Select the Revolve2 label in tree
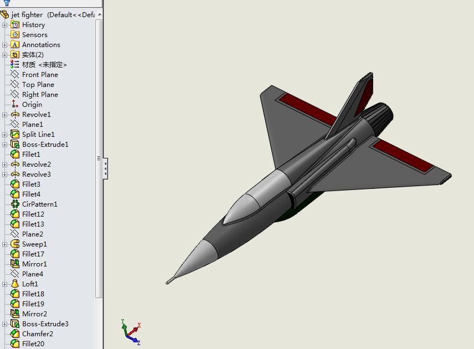 coord(37,164)
